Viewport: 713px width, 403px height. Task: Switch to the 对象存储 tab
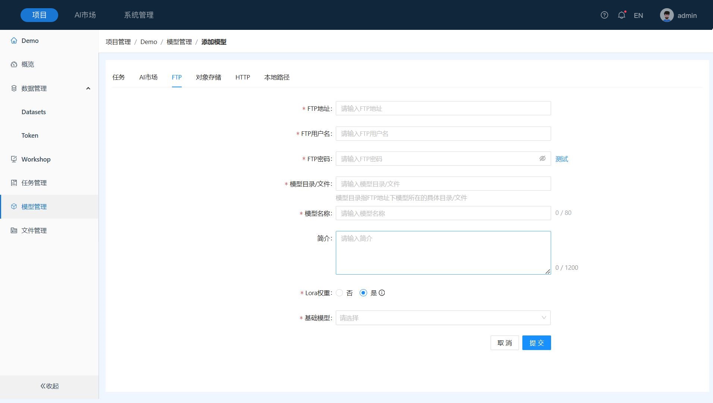point(208,77)
